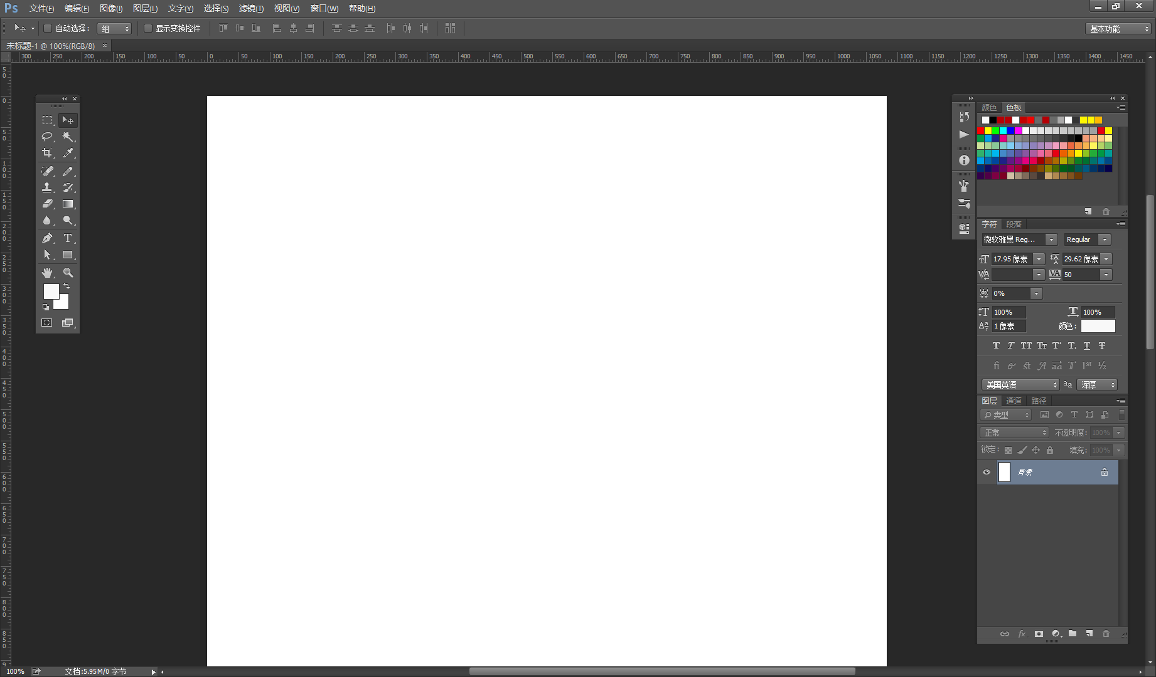The width and height of the screenshot is (1156, 677).
Task: Open the Character panel text 颜色 swatch
Action: [x=1098, y=326]
